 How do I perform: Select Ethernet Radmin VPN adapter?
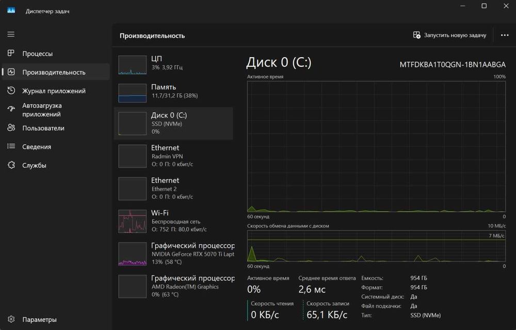pyautogui.click(x=173, y=156)
